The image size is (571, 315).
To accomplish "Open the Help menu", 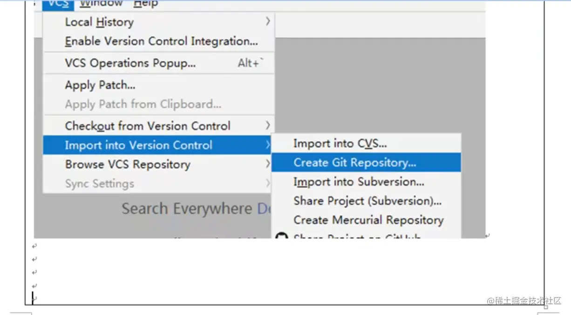I will 145,4.
